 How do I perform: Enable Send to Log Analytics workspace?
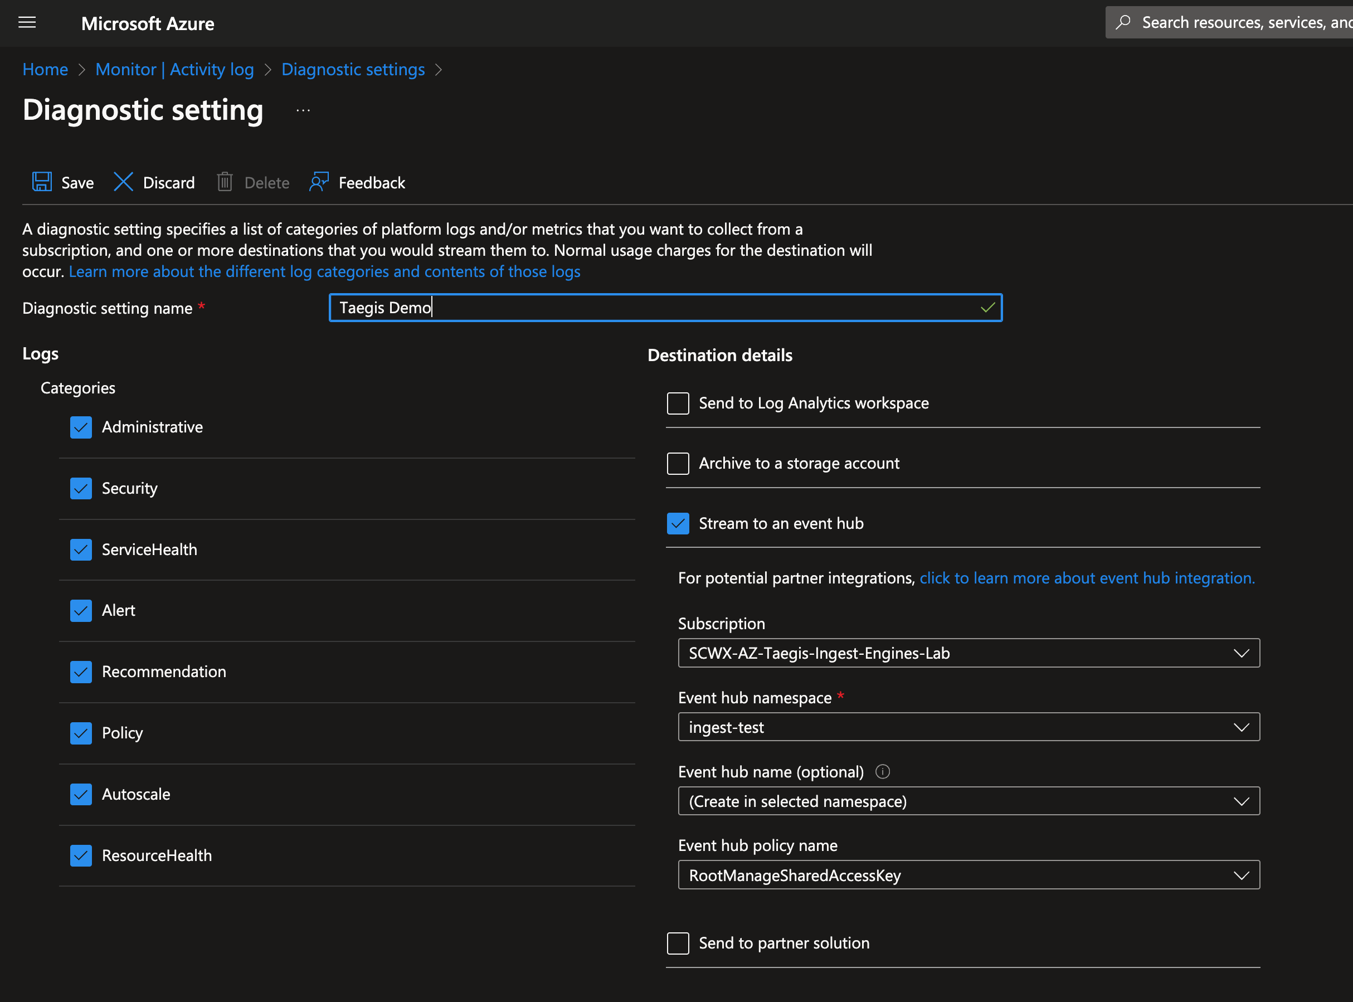(x=678, y=403)
